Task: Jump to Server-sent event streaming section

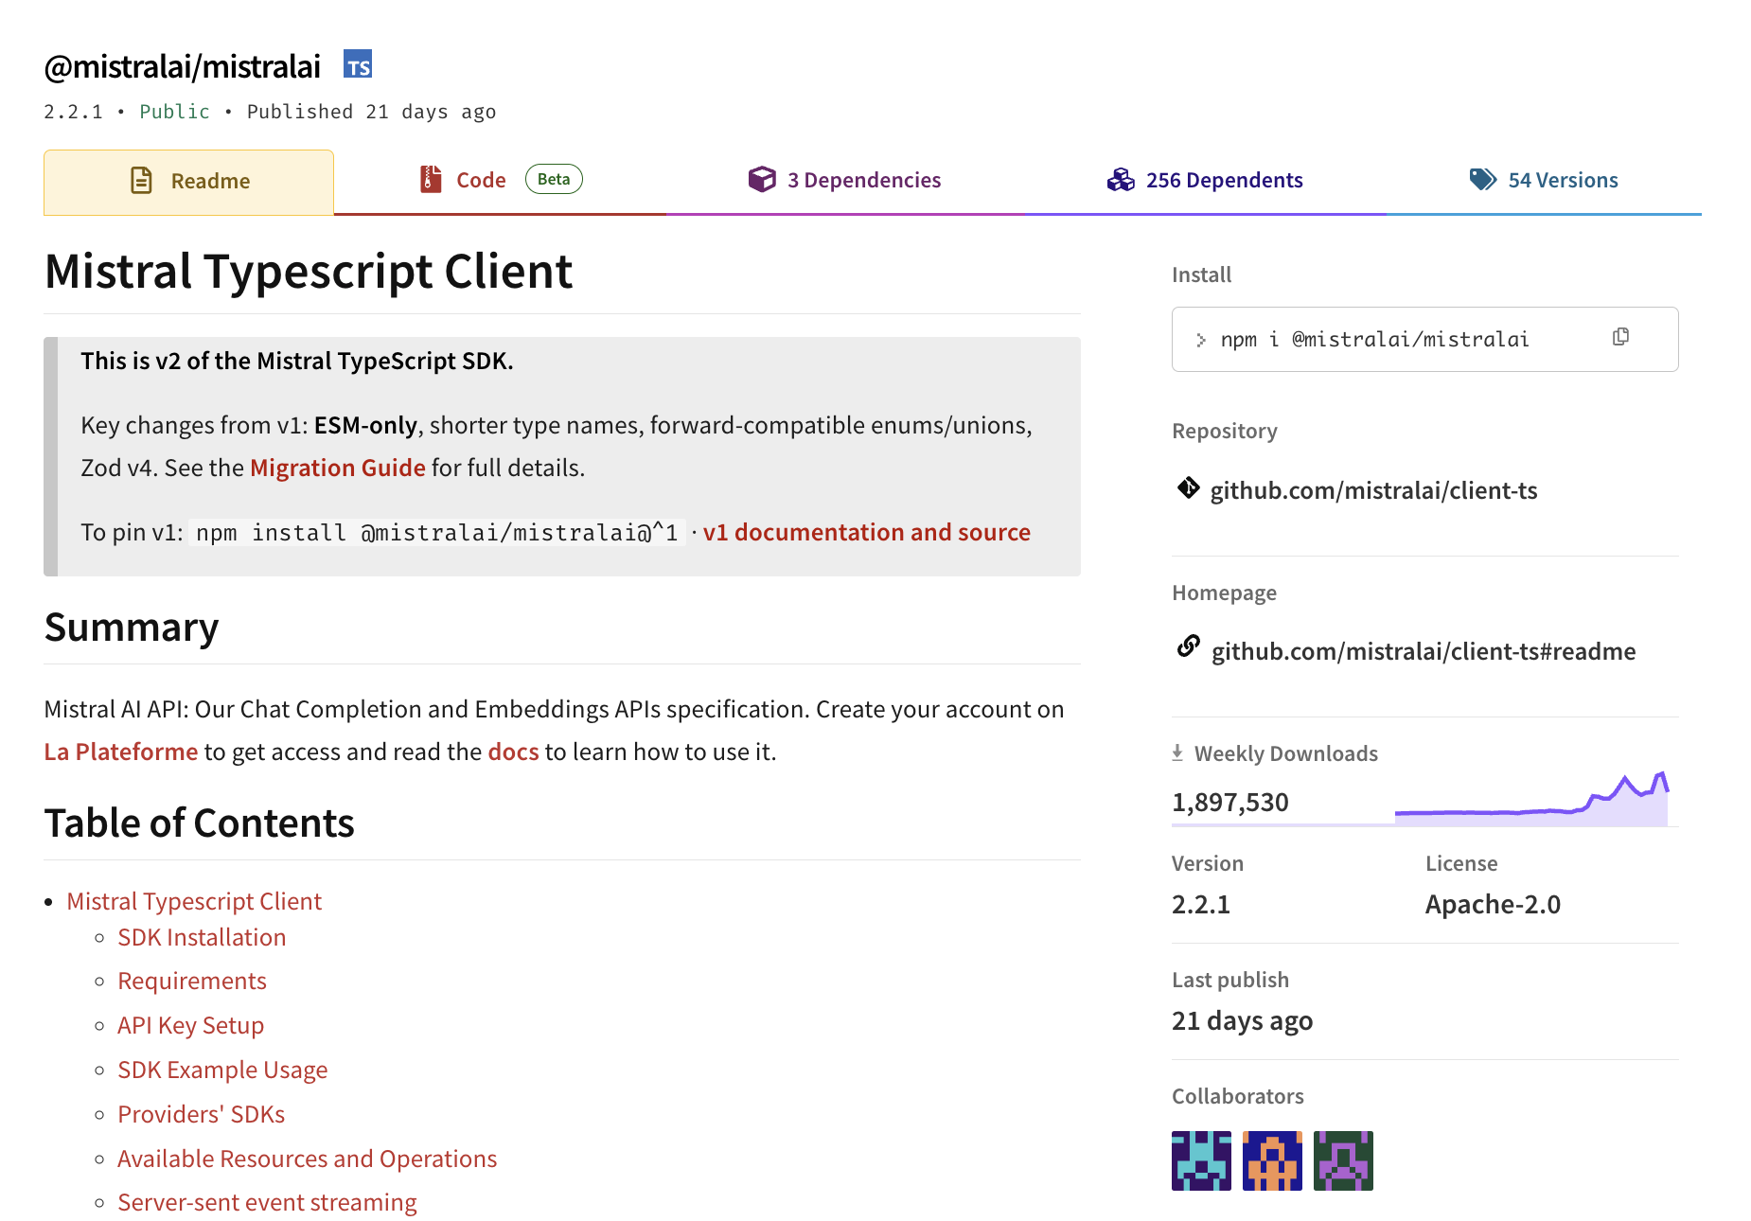Action: [x=267, y=1202]
